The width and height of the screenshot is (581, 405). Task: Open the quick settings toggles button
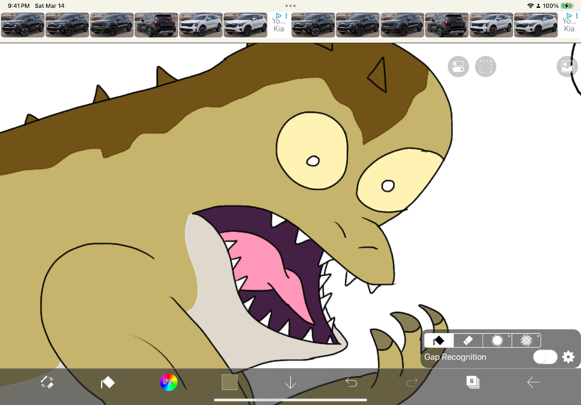[458, 66]
